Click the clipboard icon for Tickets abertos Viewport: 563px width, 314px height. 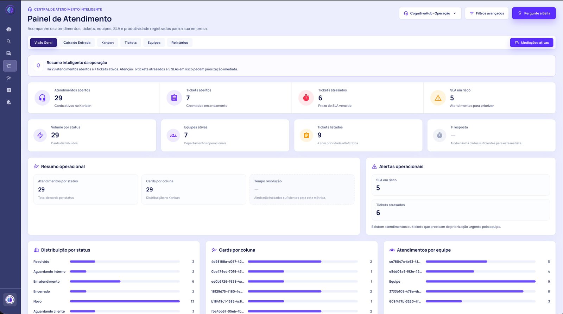click(x=174, y=98)
